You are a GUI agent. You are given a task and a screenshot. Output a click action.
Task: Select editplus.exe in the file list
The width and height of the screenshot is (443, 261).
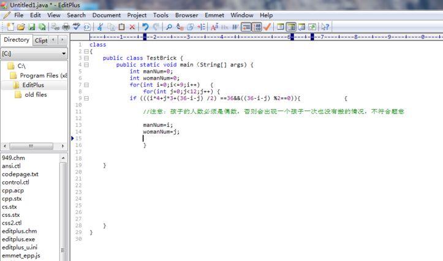tap(18, 239)
